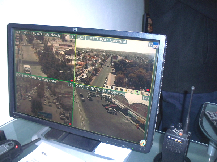Toggle the audio speaker icon

(x=127, y=90)
